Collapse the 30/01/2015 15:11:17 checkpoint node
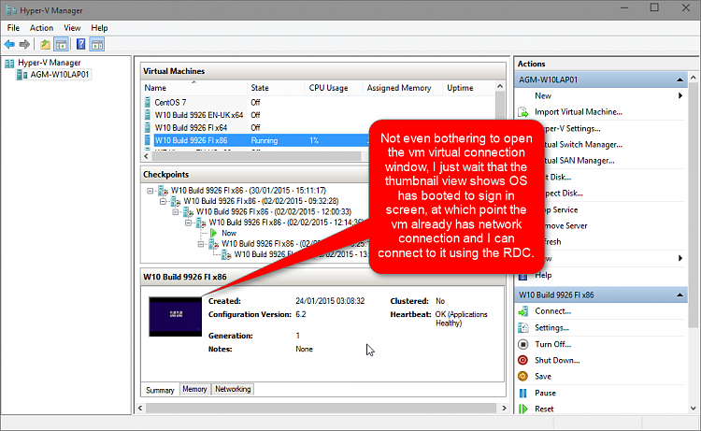Image resolution: width=701 pixels, height=431 pixels. (x=150, y=191)
